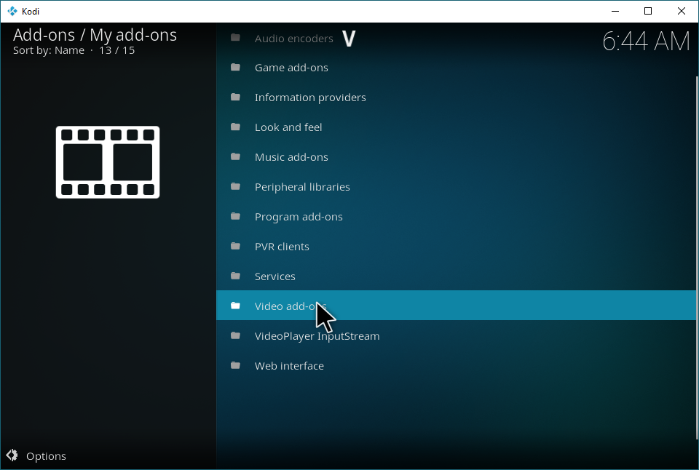Click the film strip artwork thumbnail
The width and height of the screenshot is (699, 470).
click(x=108, y=162)
